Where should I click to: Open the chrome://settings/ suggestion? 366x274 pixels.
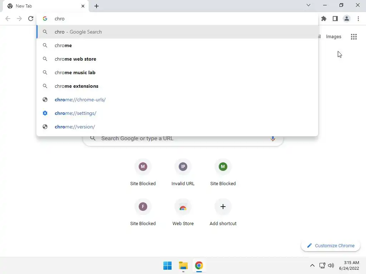coord(177,113)
